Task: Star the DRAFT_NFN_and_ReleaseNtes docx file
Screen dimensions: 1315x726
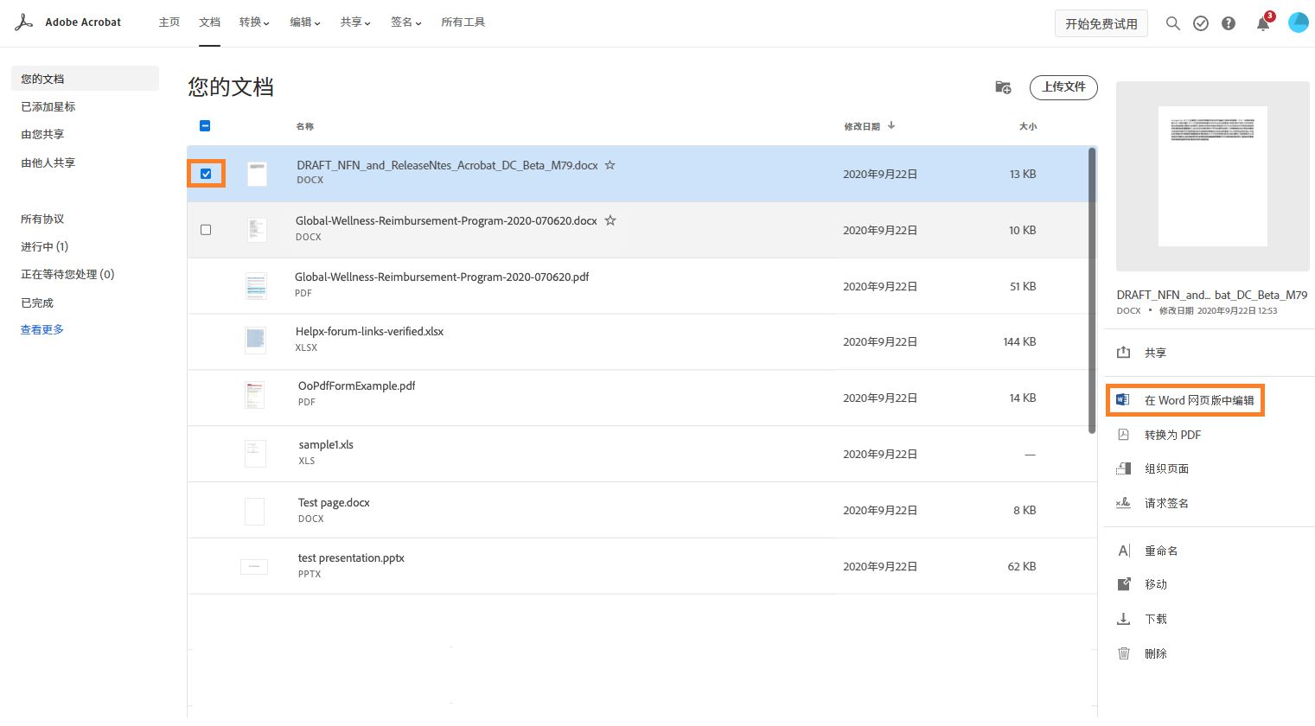Action: click(x=610, y=165)
